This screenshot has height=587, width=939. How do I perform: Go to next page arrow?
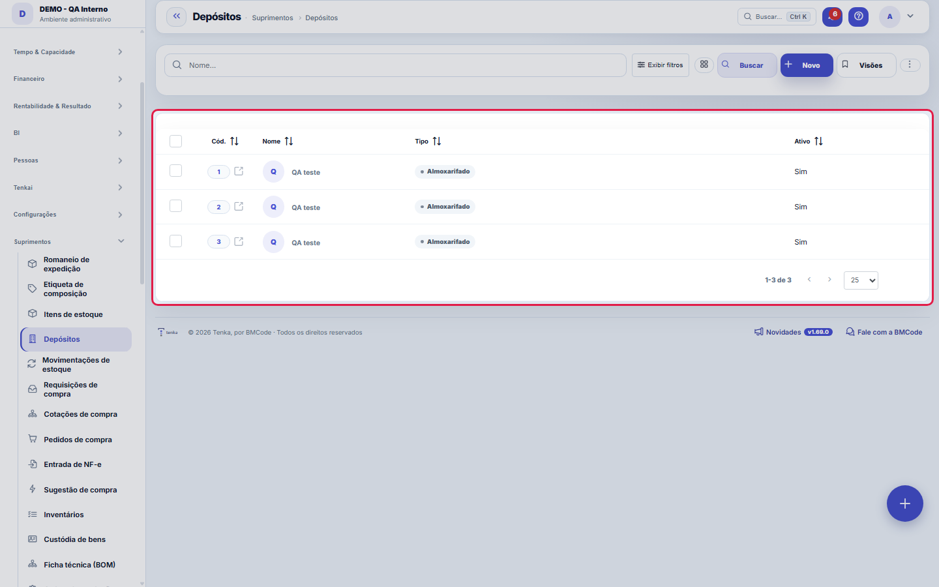tap(829, 280)
